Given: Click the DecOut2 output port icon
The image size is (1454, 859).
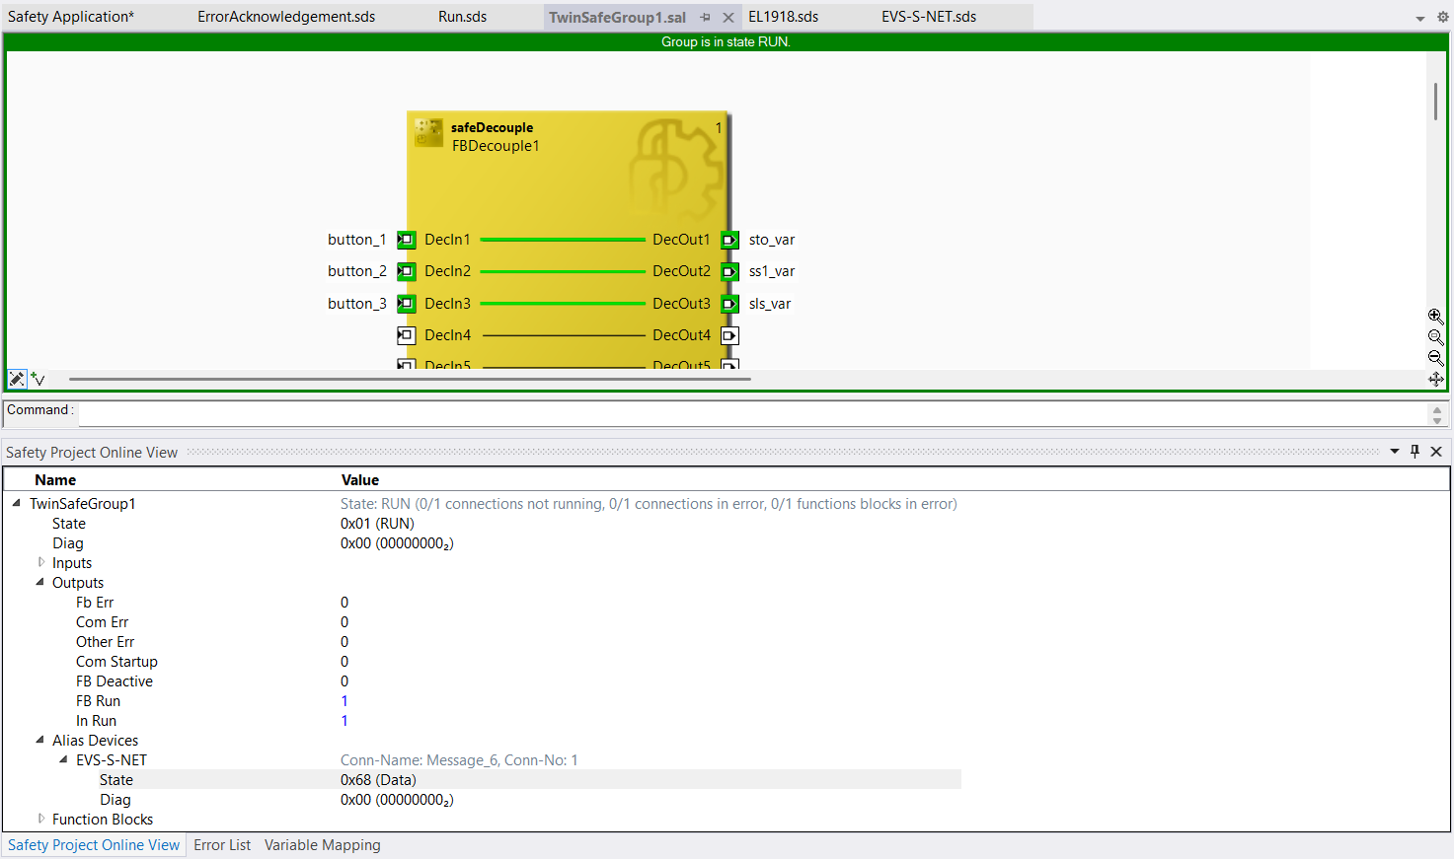Looking at the screenshot, I should (x=729, y=271).
